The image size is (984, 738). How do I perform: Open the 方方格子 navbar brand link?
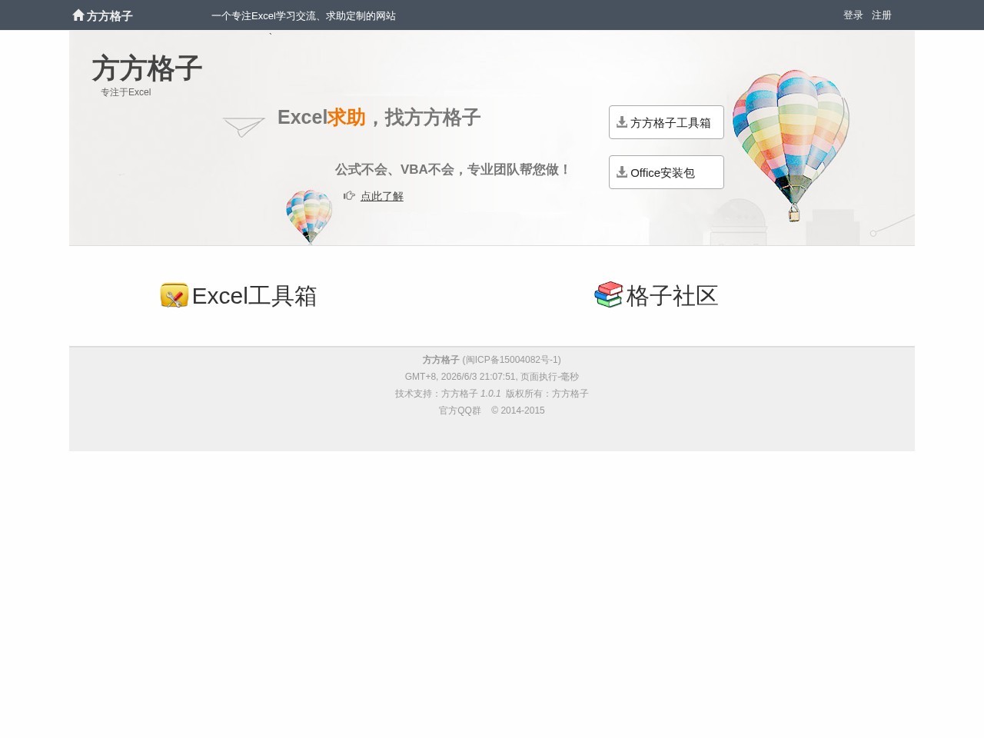pos(102,15)
